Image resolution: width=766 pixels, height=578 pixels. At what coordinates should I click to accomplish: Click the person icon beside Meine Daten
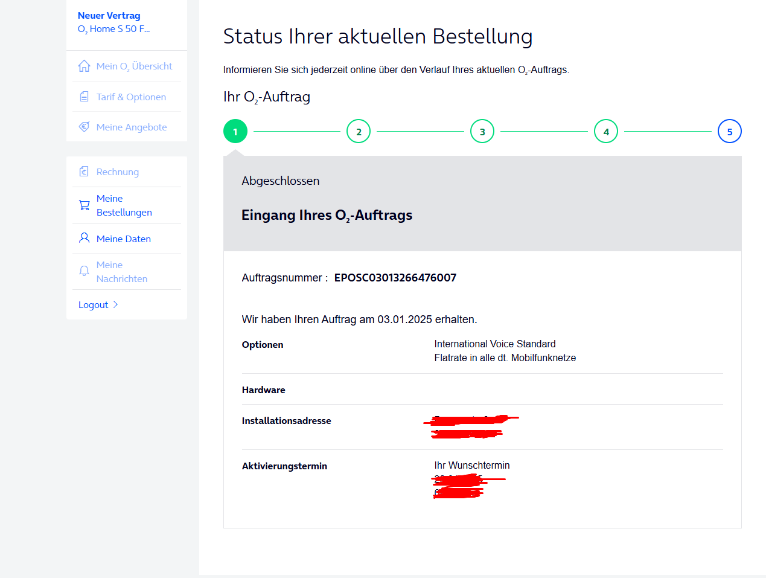(x=85, y=238)
